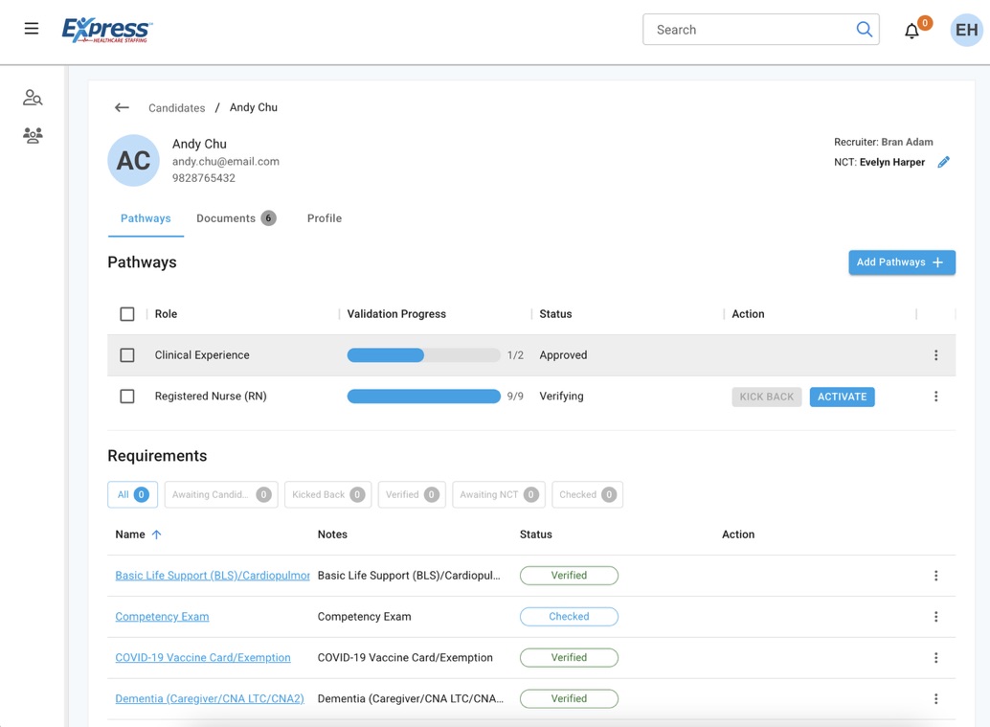The height and width of the screenshot is (727, 990).
Task: Click the Add Pathways button
Action: 901,262
